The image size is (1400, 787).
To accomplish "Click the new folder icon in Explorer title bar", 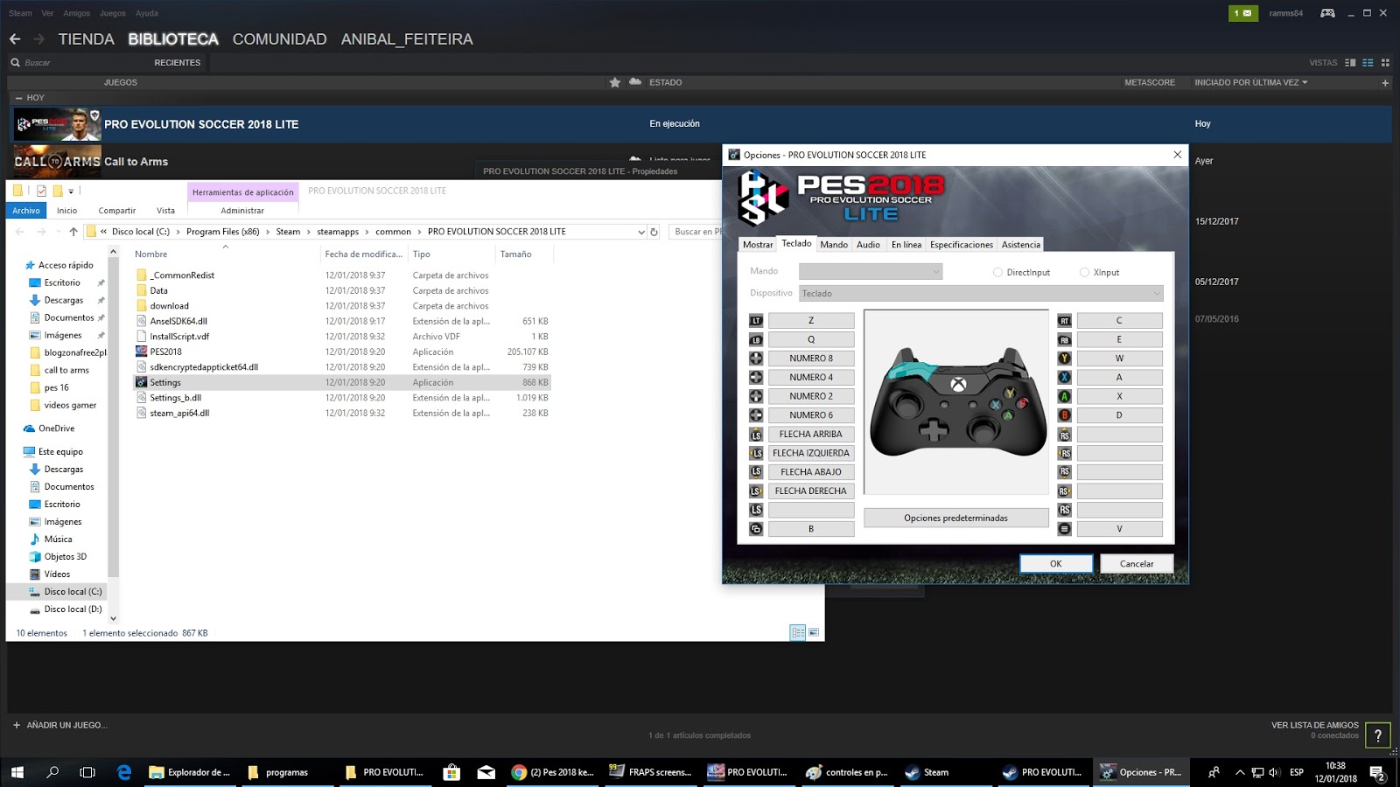I will (x=58, y=191).
